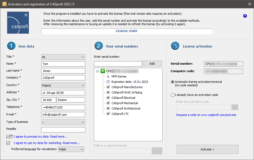Click the CADprofi logo image
This screenshot has width=254, height=160.
18,23
